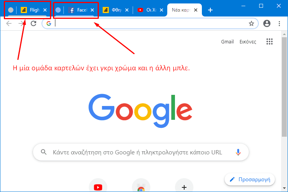Close the Φθην tab
Image resolution: width=288 pixels, height=192 pixels.
[127, 10]
